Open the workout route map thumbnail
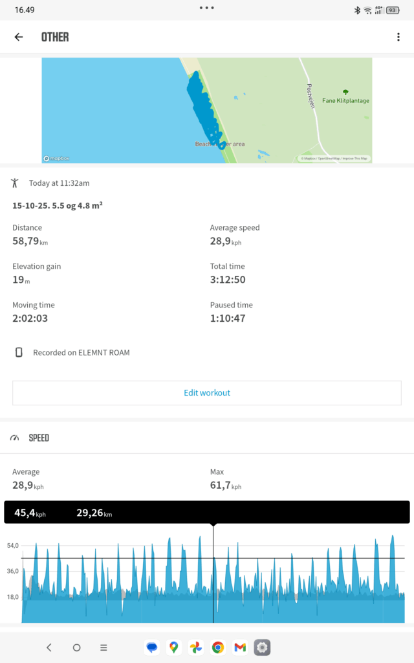This screenshot has width=414, height=663. click(x=207, y=110)
